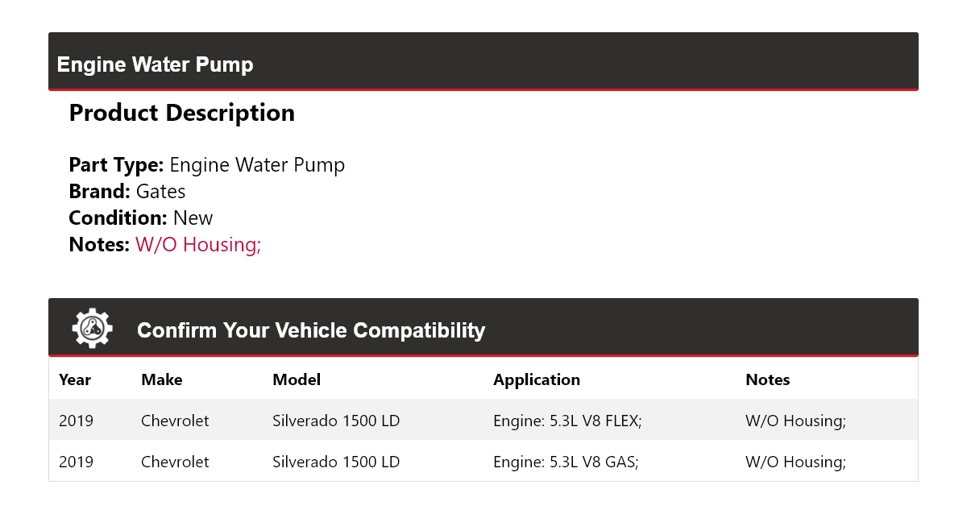Click Silverado 1500 LD in the second row

point(336,462)
